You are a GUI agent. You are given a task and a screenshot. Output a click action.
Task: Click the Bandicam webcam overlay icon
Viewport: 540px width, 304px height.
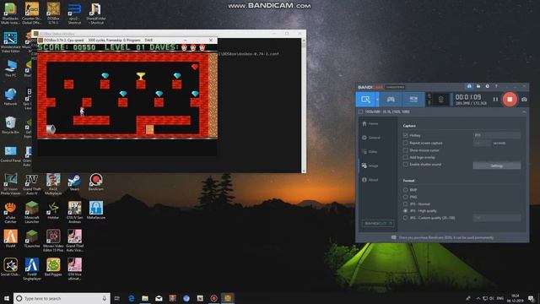tap(440, 100)
